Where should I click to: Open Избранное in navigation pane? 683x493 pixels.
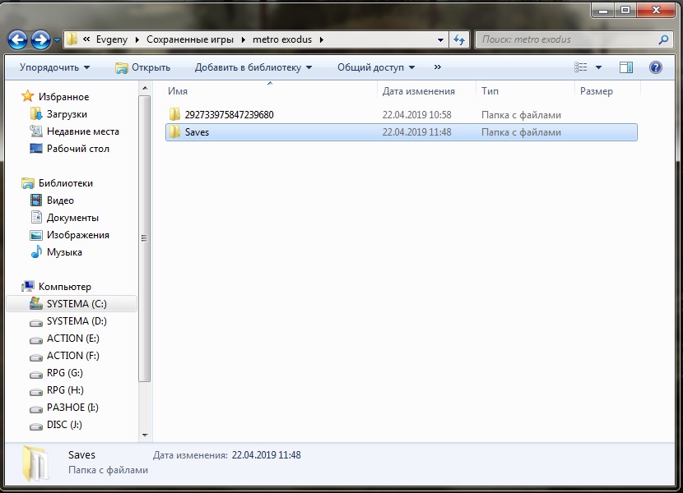(x=63, y=97)
